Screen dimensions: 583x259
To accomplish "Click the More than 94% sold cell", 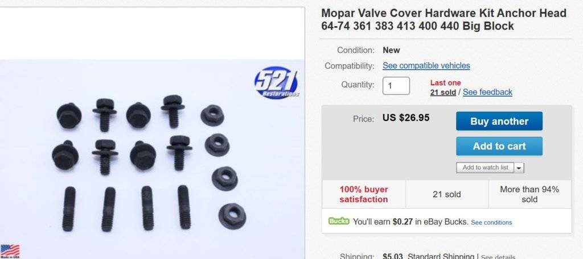I will coord(529,194).
